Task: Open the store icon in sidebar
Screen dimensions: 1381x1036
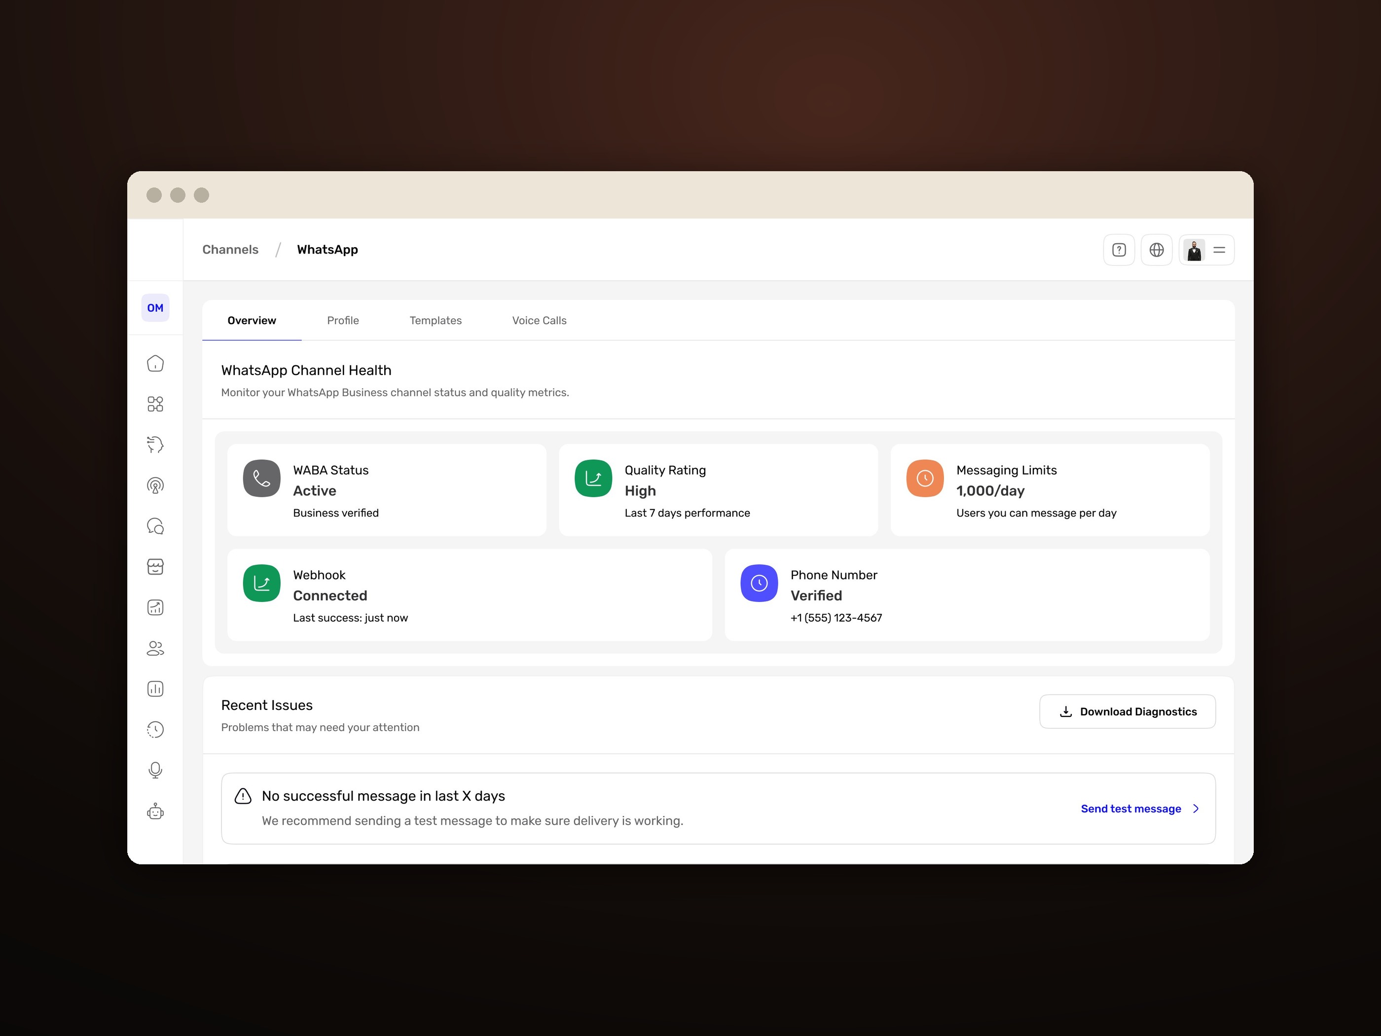Action: (x=155, y=567)
